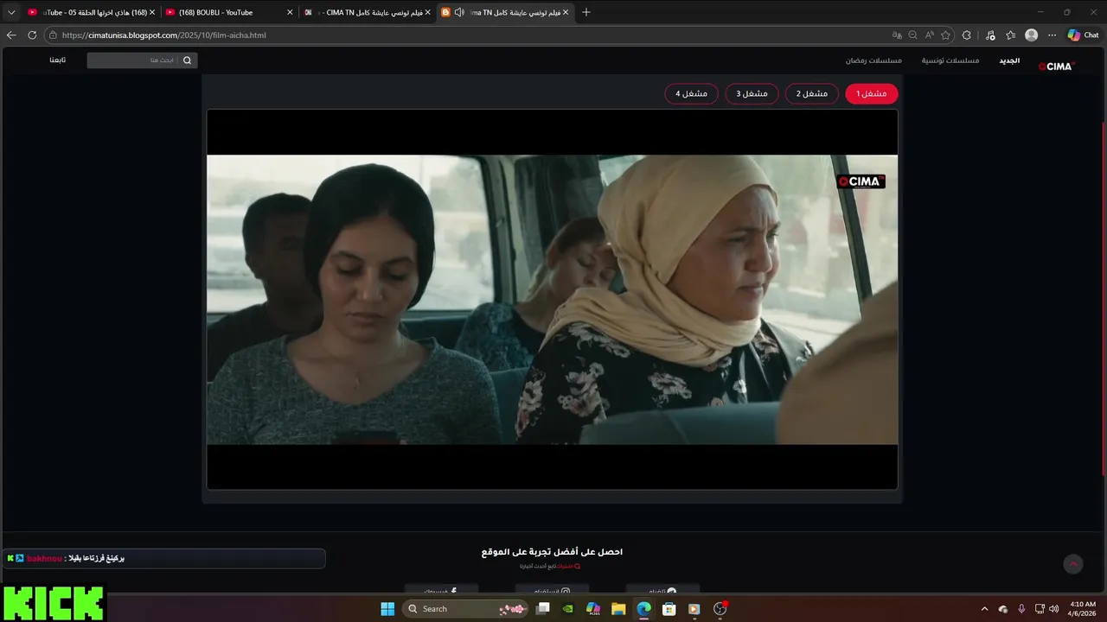Click the تابعنا link in the header
This screenshot has width=1107, height=622.
[x=57, y=60]
